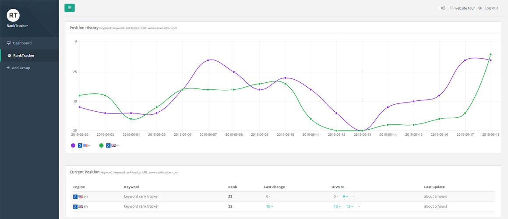Click the purple data point on 2015-06-07

[208, 60]
